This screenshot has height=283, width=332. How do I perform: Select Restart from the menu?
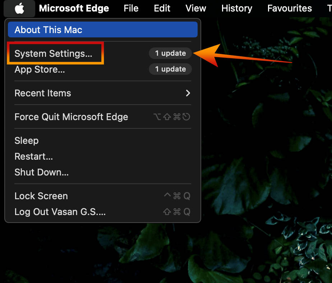click(x=33, y=156)
